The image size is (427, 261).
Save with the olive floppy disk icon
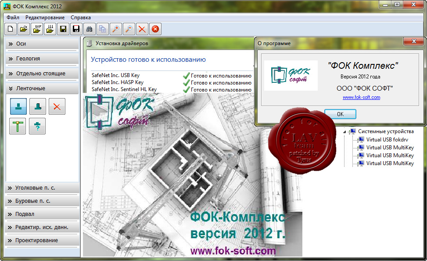coord(63,29)
